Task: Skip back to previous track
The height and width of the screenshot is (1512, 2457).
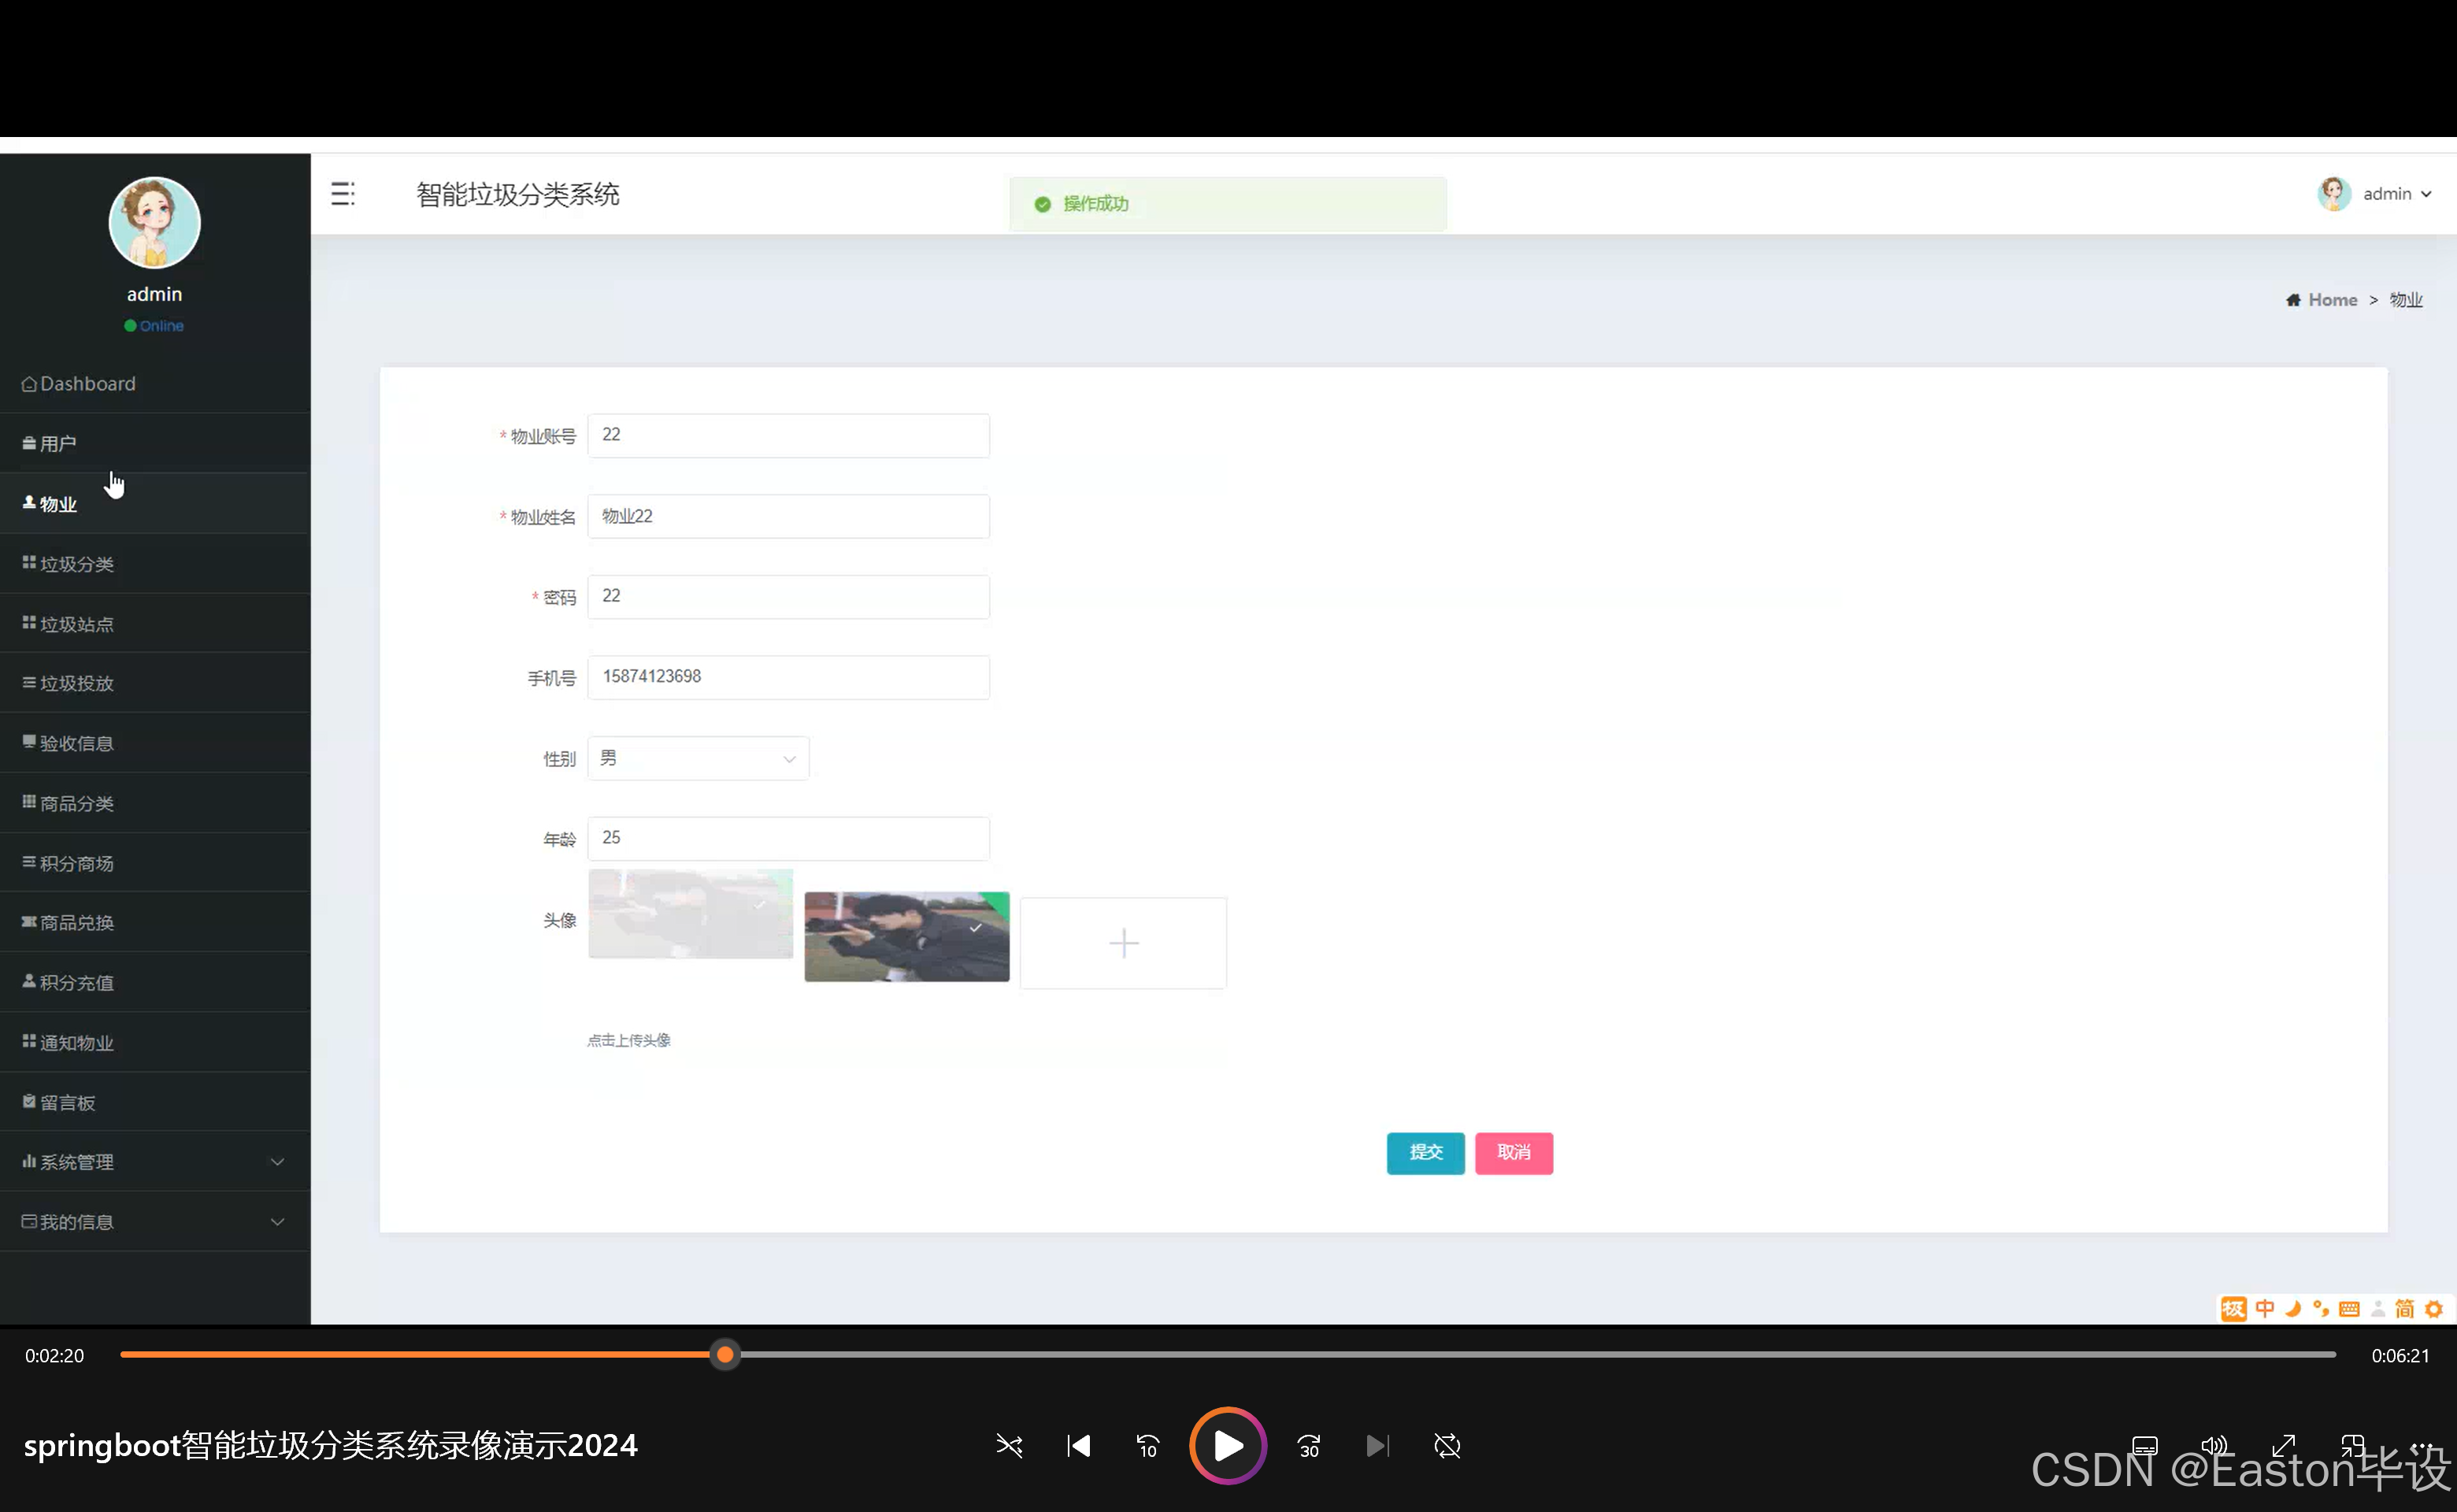Action: [x=1078, y=1446]
